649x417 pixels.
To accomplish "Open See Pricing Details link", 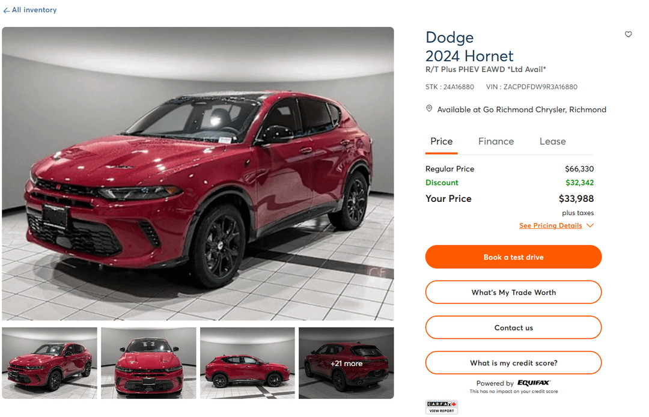I will [550, 225].
